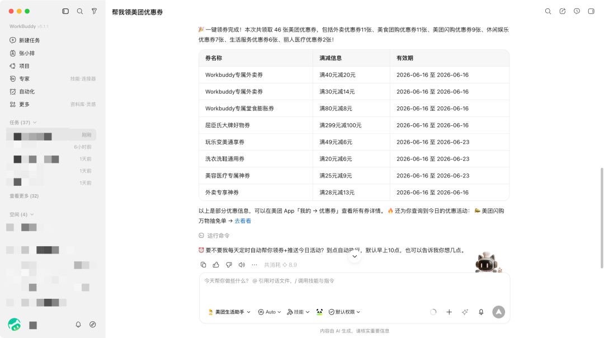Image resolution: width=604 pixels, height=338 pixels.
Task: Open the 专家 section
Action: 20,78
